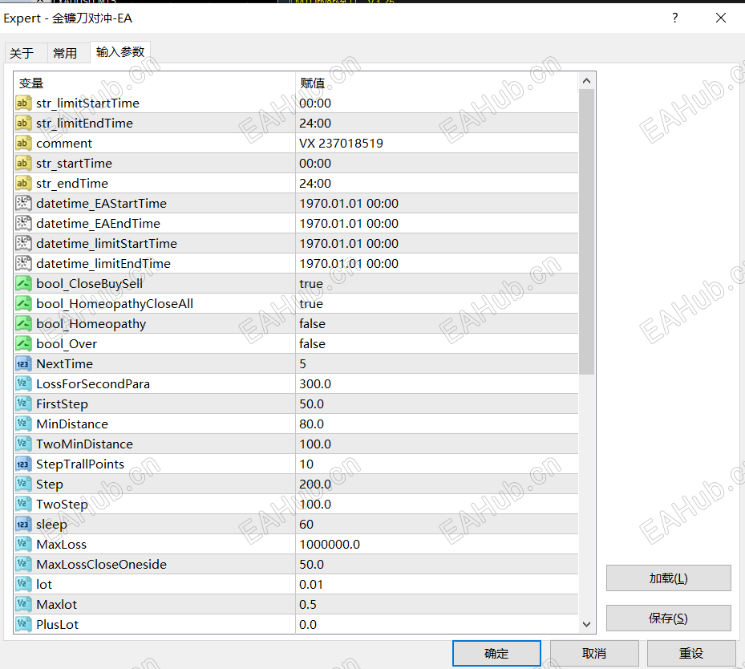
Task: Cancel the dialog with 取消
Action: 594,653
